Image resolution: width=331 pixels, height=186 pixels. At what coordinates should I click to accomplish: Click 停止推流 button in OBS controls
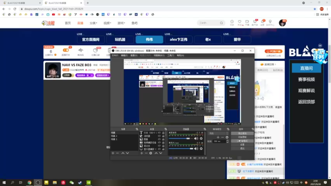click(242, 134)
